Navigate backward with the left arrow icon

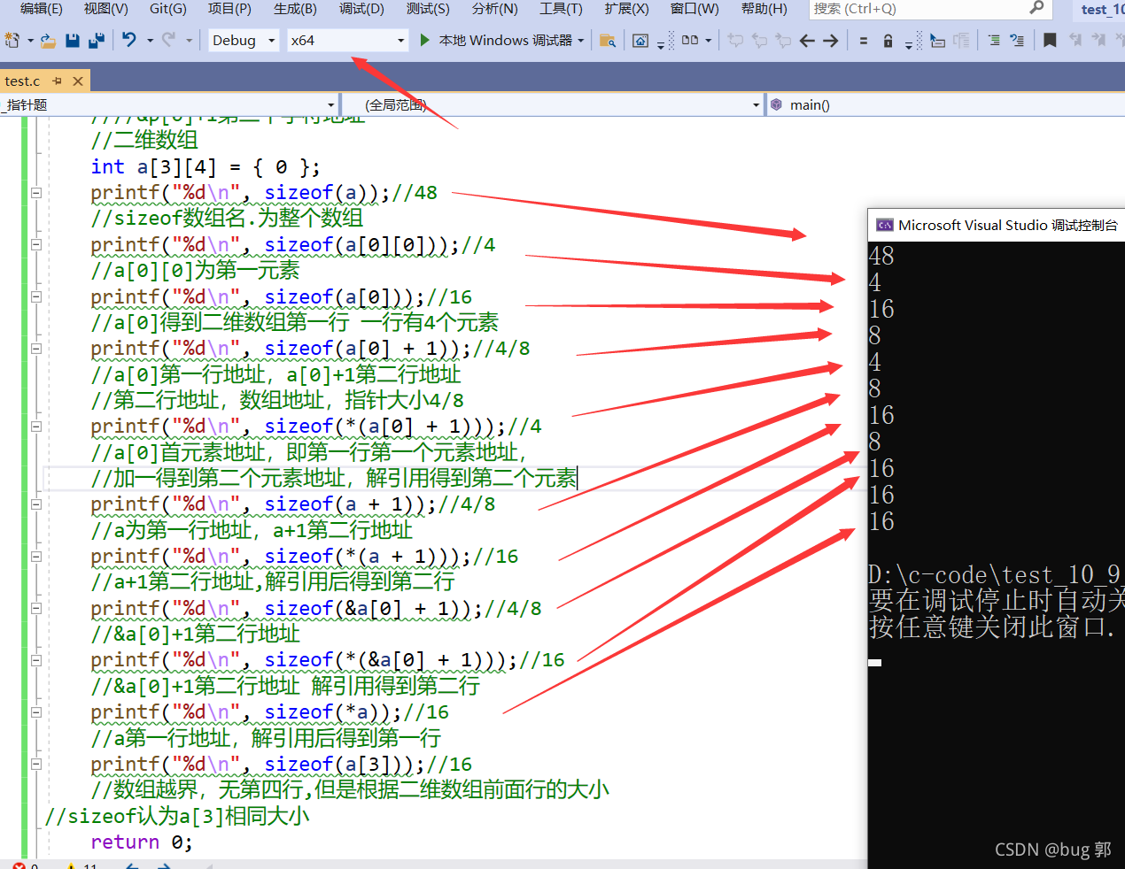(807, 41)
